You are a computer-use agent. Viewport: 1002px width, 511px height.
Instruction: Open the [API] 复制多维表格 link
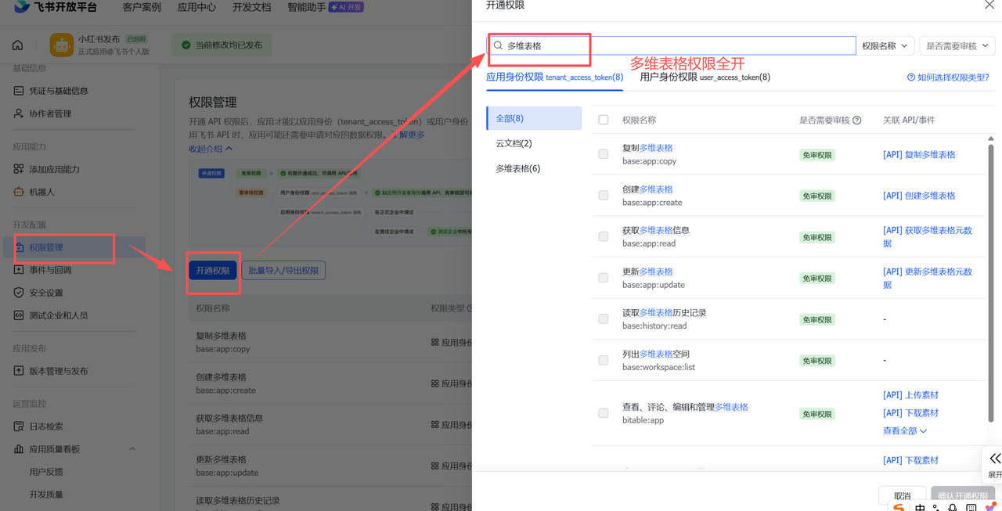[x=919, y=154]
